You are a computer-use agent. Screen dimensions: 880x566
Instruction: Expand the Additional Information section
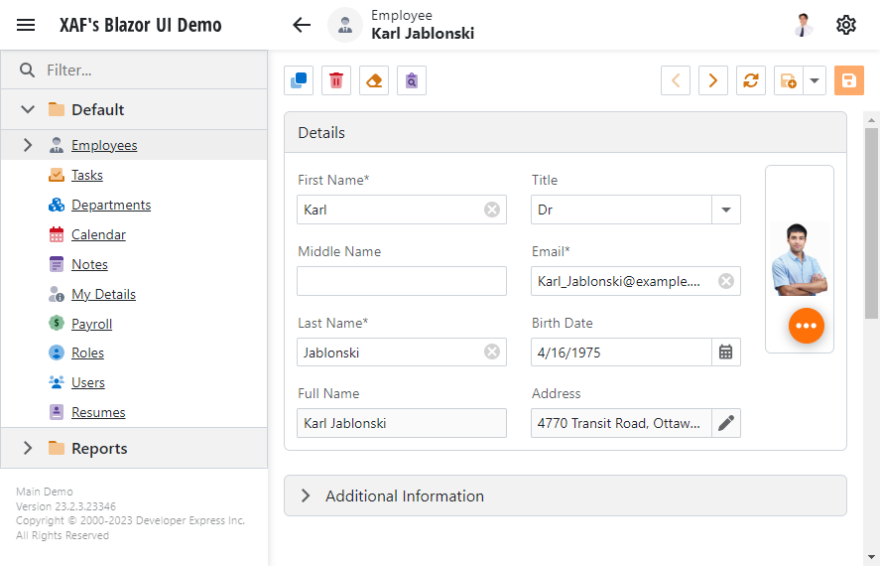[306, 495]
